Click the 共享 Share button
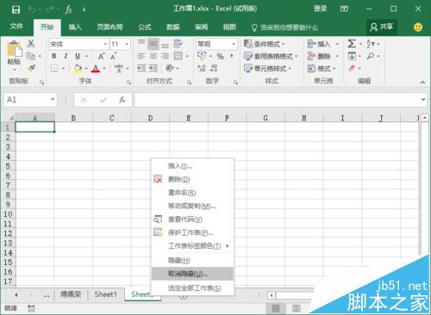Image resolution: width=431 pixels, height=315 pixels. 382,28
